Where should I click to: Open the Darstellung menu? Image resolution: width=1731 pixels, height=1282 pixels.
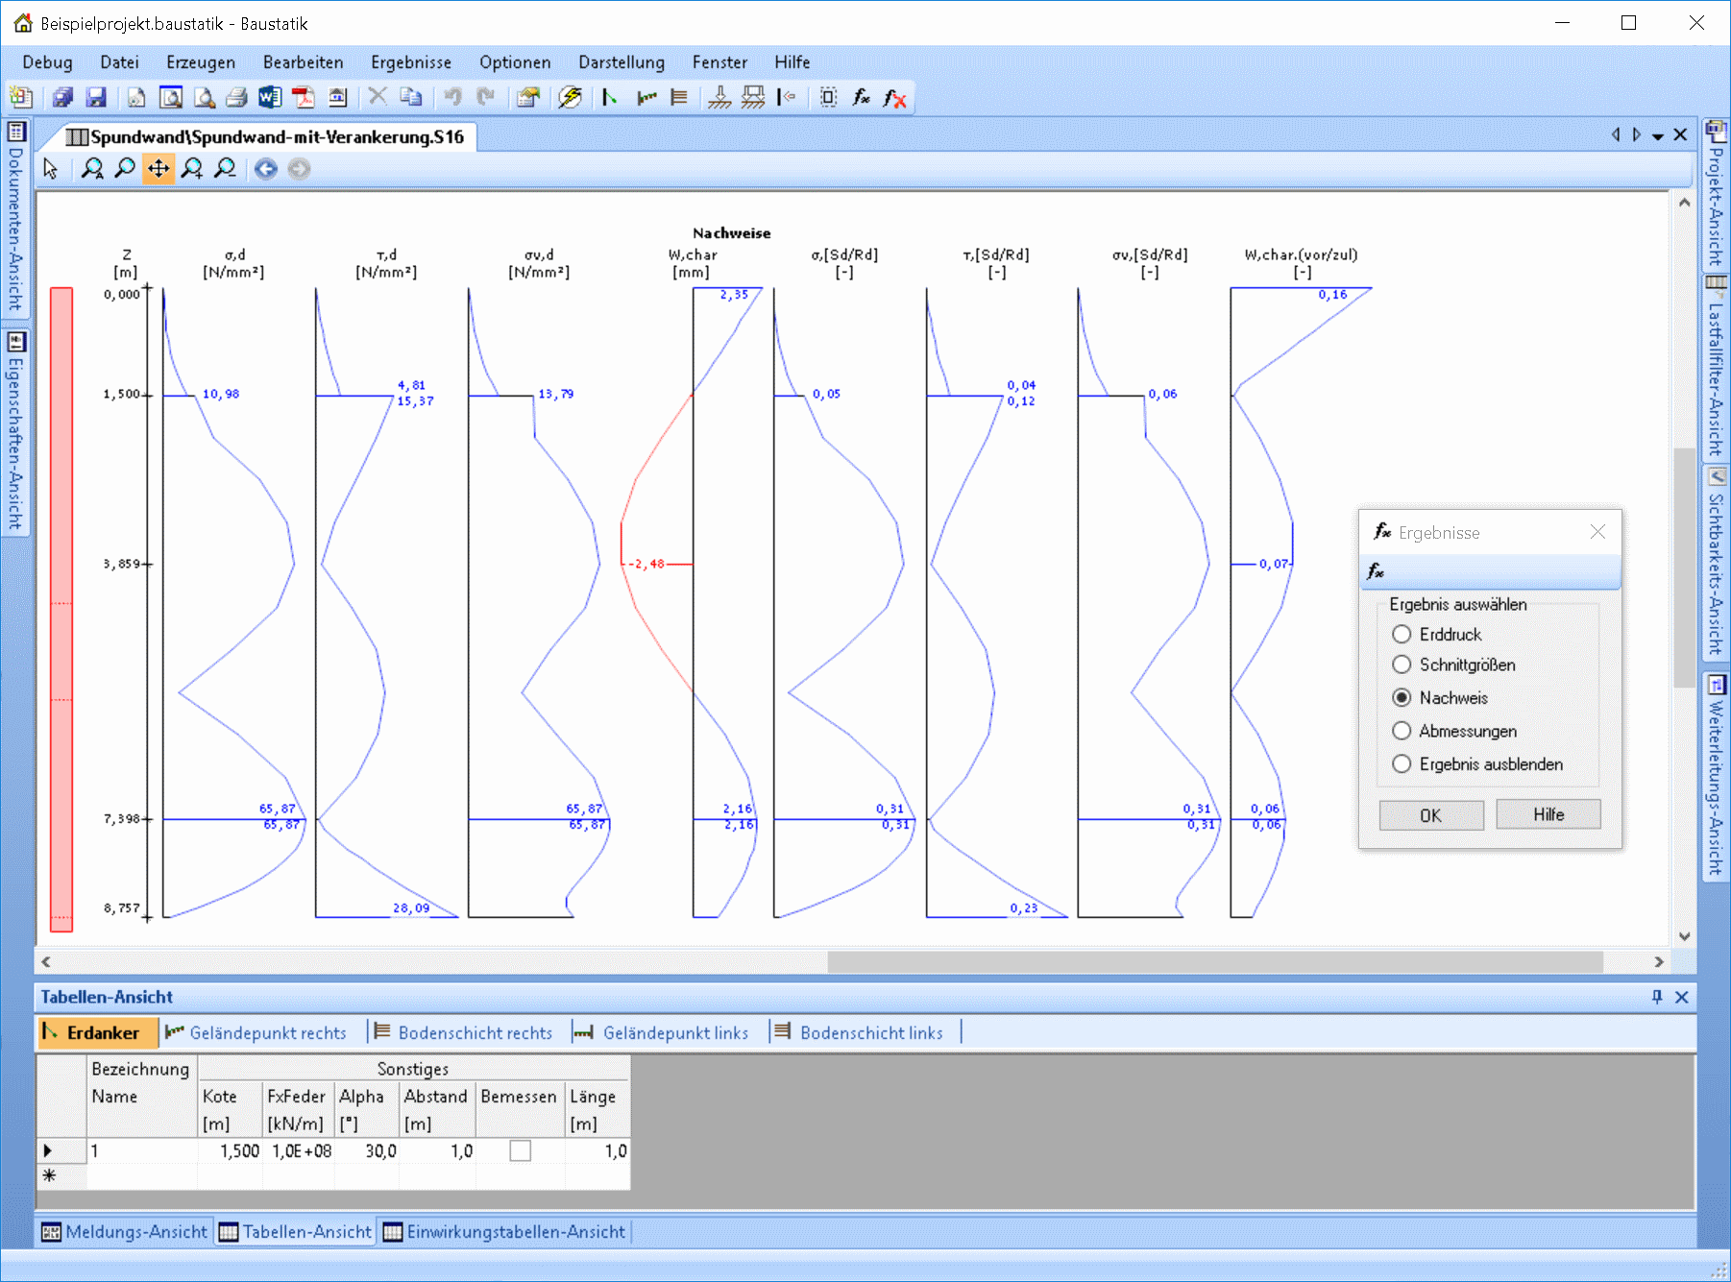(622, 62)
